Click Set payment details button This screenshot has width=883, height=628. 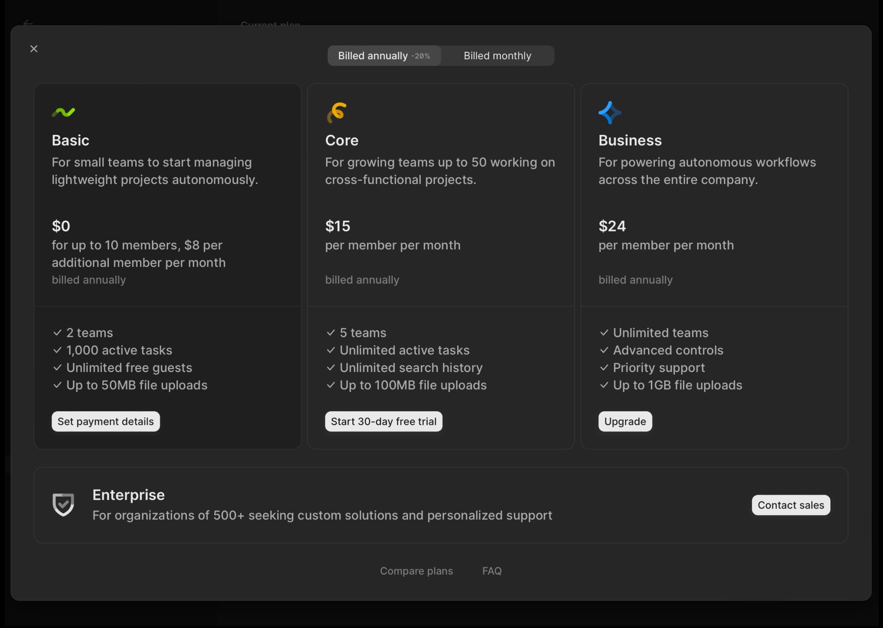(106, 421)
